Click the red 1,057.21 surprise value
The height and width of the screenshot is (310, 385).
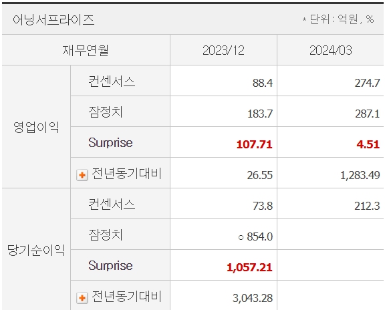tap(249, 267)
